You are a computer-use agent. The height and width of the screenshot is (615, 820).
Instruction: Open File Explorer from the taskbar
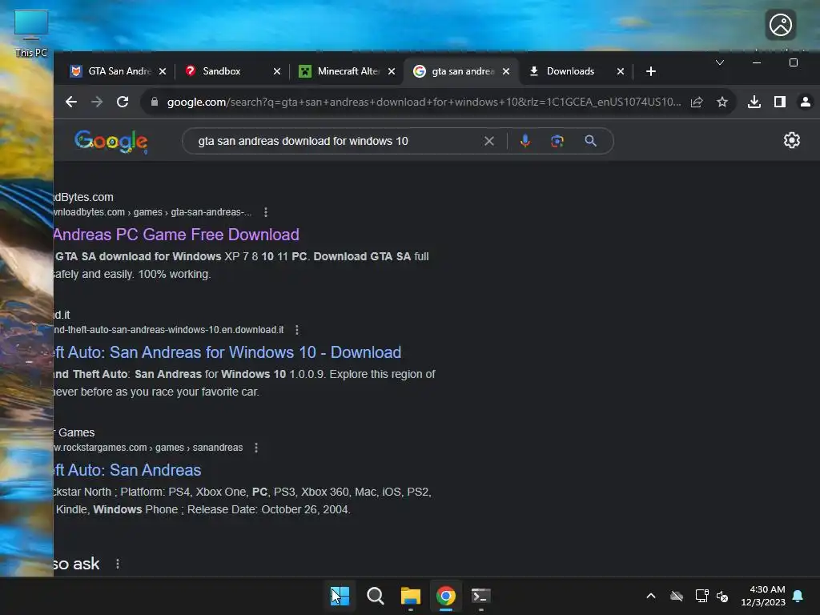(x=411, y=596)
